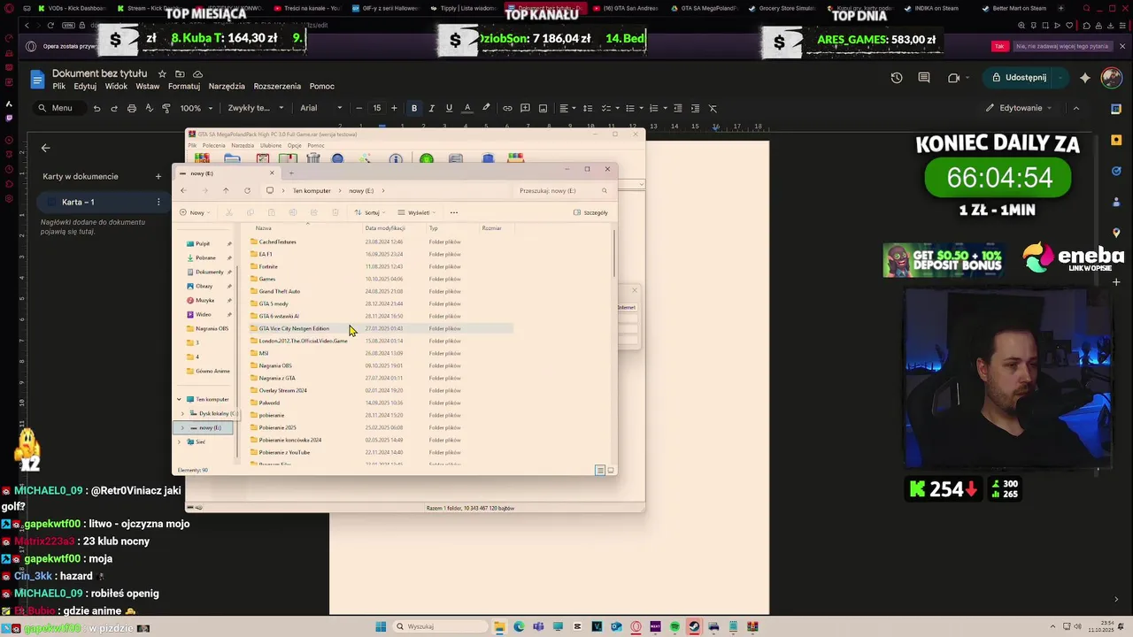Expand the Dysk lokalny (C:) tree node

tap(183, 413)
